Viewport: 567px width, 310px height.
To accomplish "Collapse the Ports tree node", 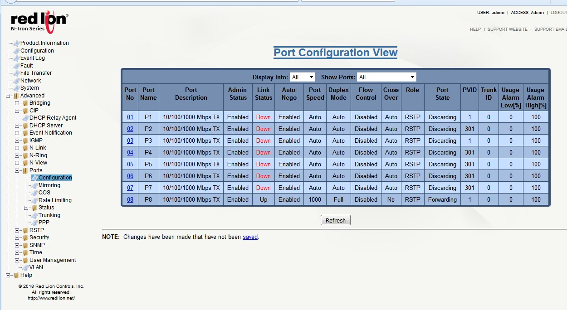I will pos(17,170).
